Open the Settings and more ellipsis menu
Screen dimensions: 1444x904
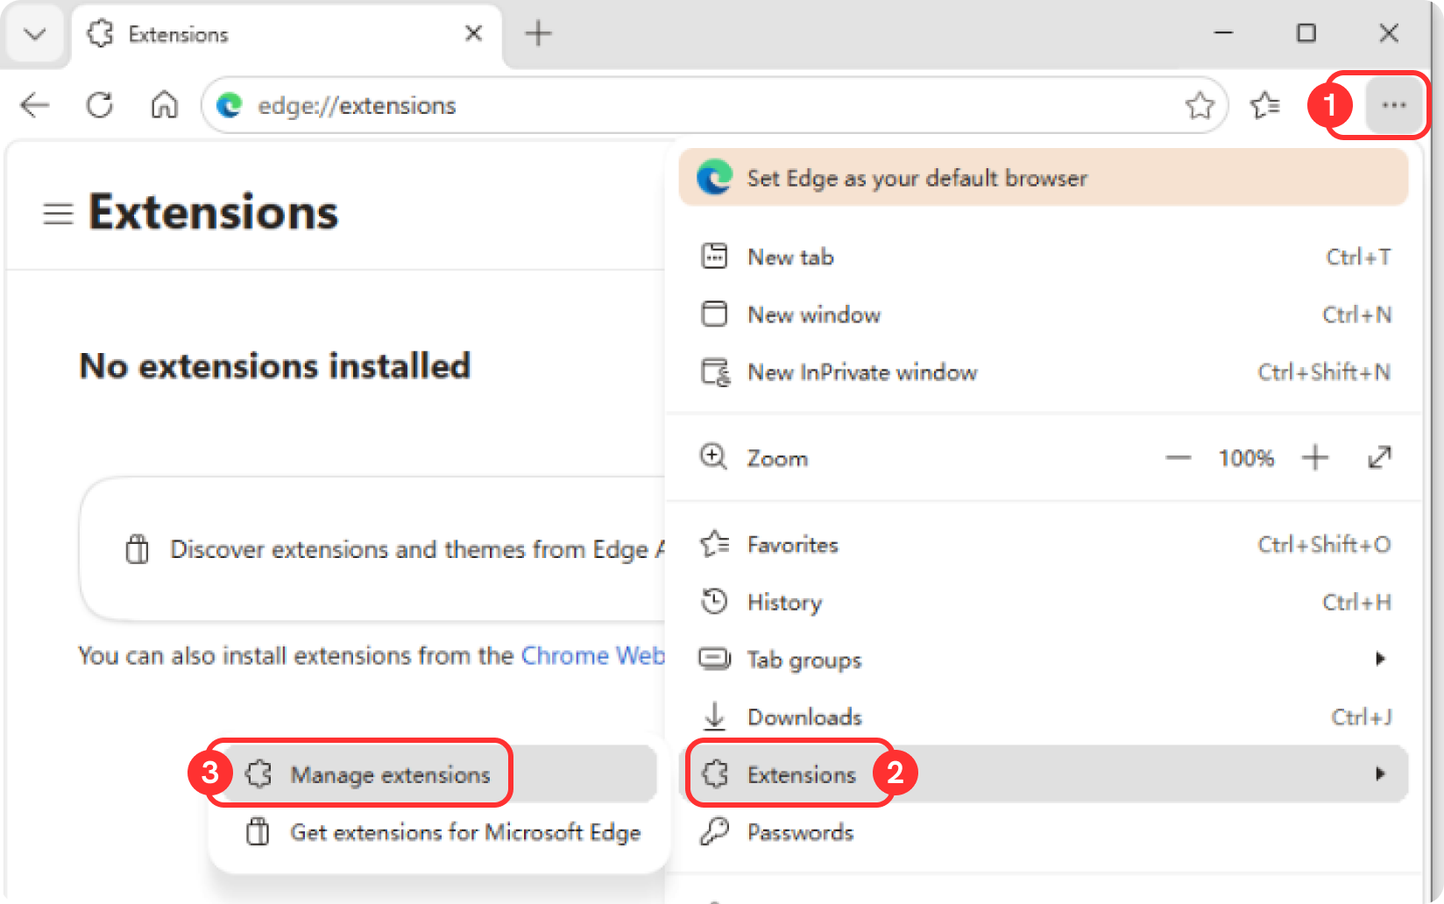pos(1393,105)
